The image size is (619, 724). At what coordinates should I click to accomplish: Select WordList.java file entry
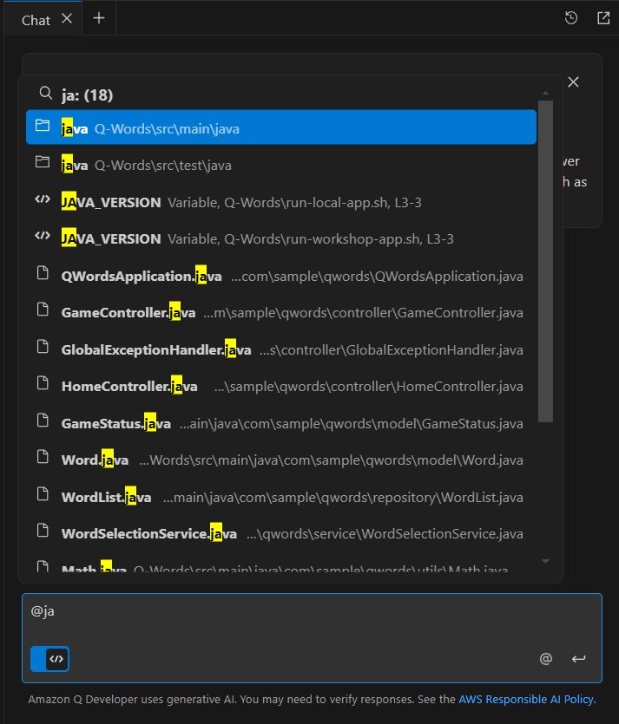tap(281, 497)
